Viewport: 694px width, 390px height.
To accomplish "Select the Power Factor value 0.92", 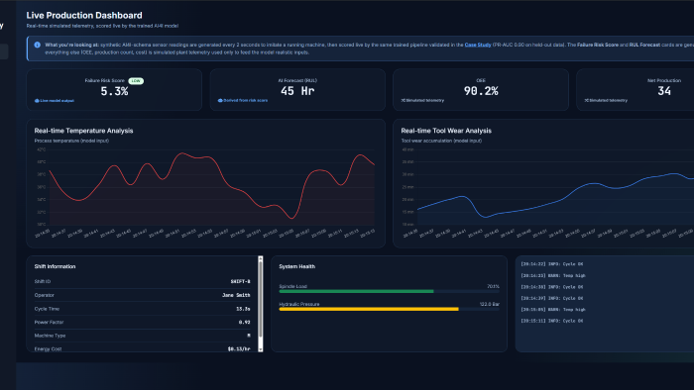I will point(244,322).
